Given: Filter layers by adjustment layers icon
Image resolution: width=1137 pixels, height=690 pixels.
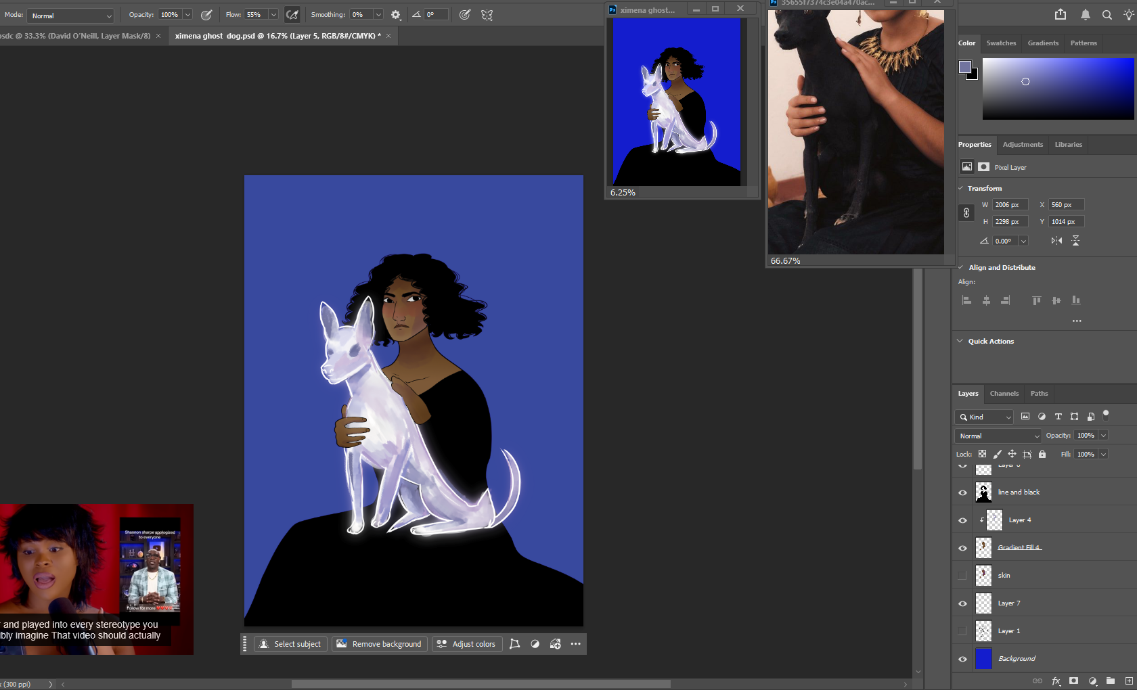Looking at the screenshot, I should tap(1042, 417).
